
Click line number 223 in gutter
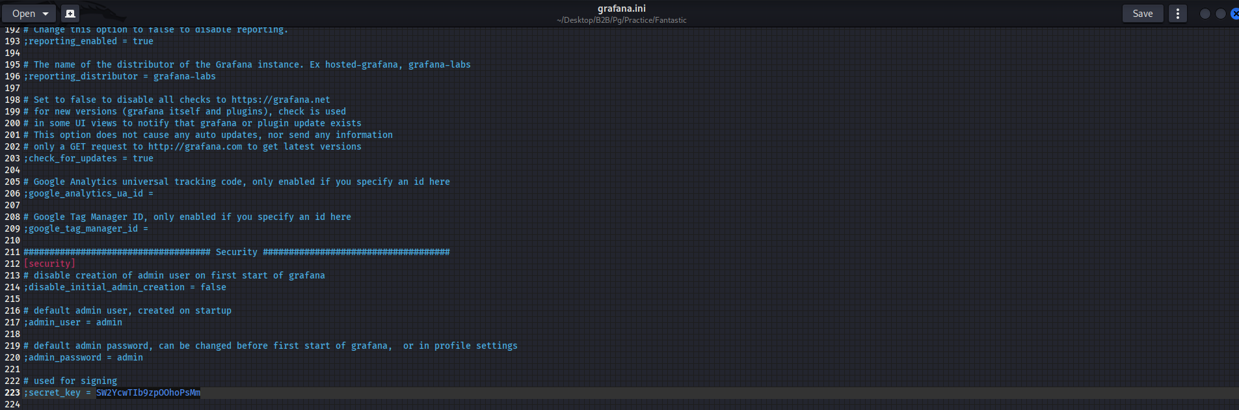pos(12,392)
